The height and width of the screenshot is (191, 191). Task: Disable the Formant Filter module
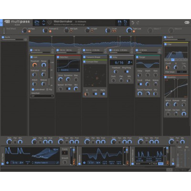pos(85,62)
